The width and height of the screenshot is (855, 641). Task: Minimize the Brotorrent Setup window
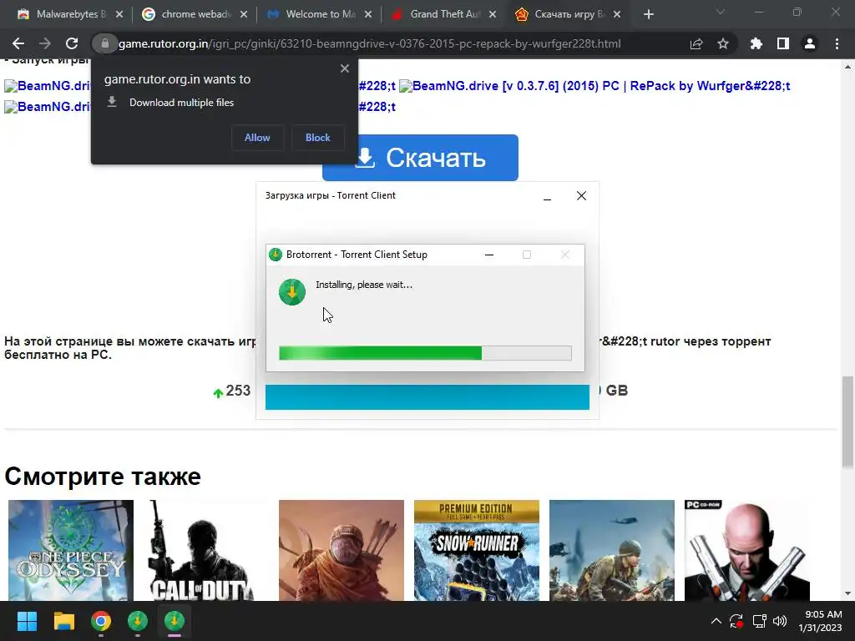[489, 255]
